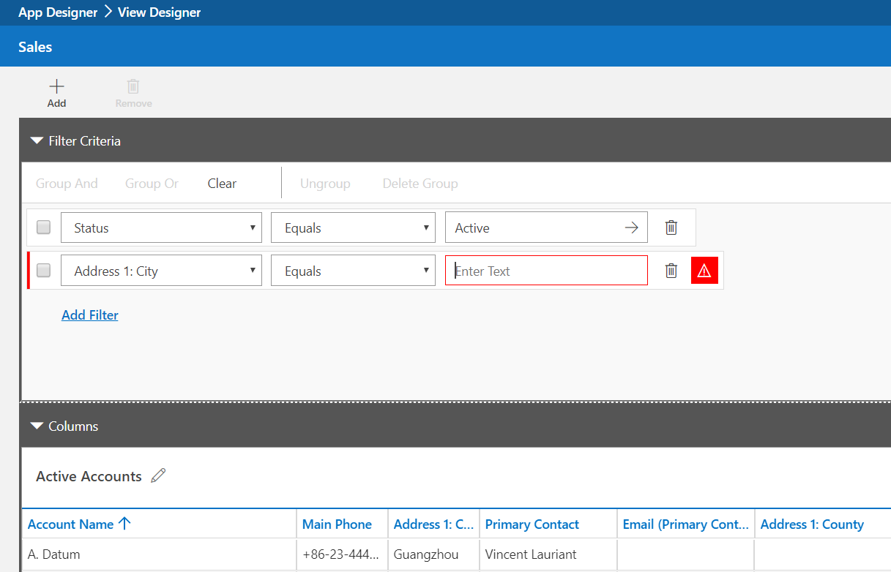Select the Address 1: C... column header

coord(433,524)
